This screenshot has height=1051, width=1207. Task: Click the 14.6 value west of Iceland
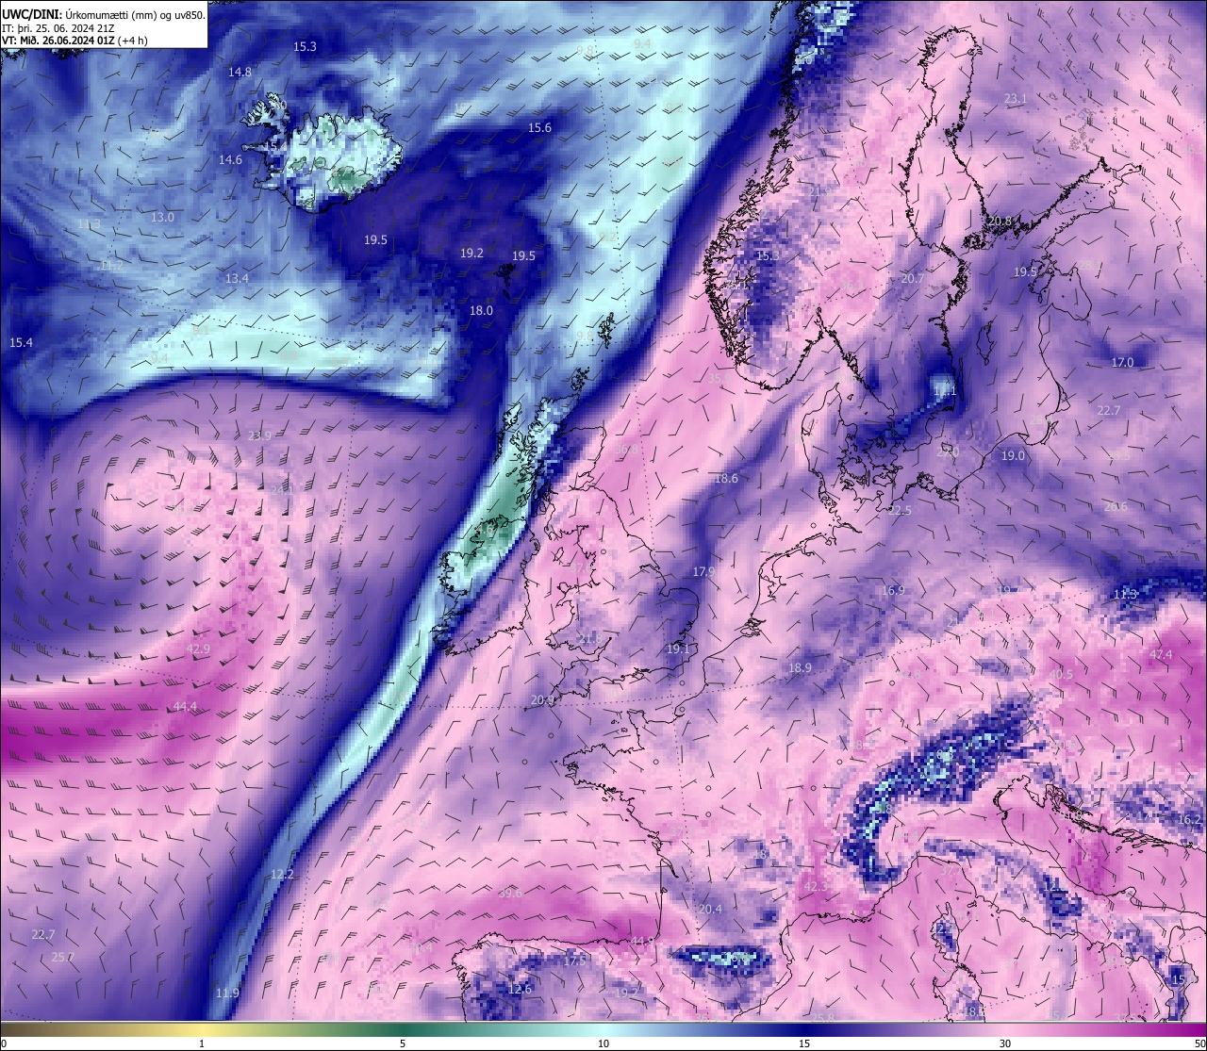tap(230, 159)
